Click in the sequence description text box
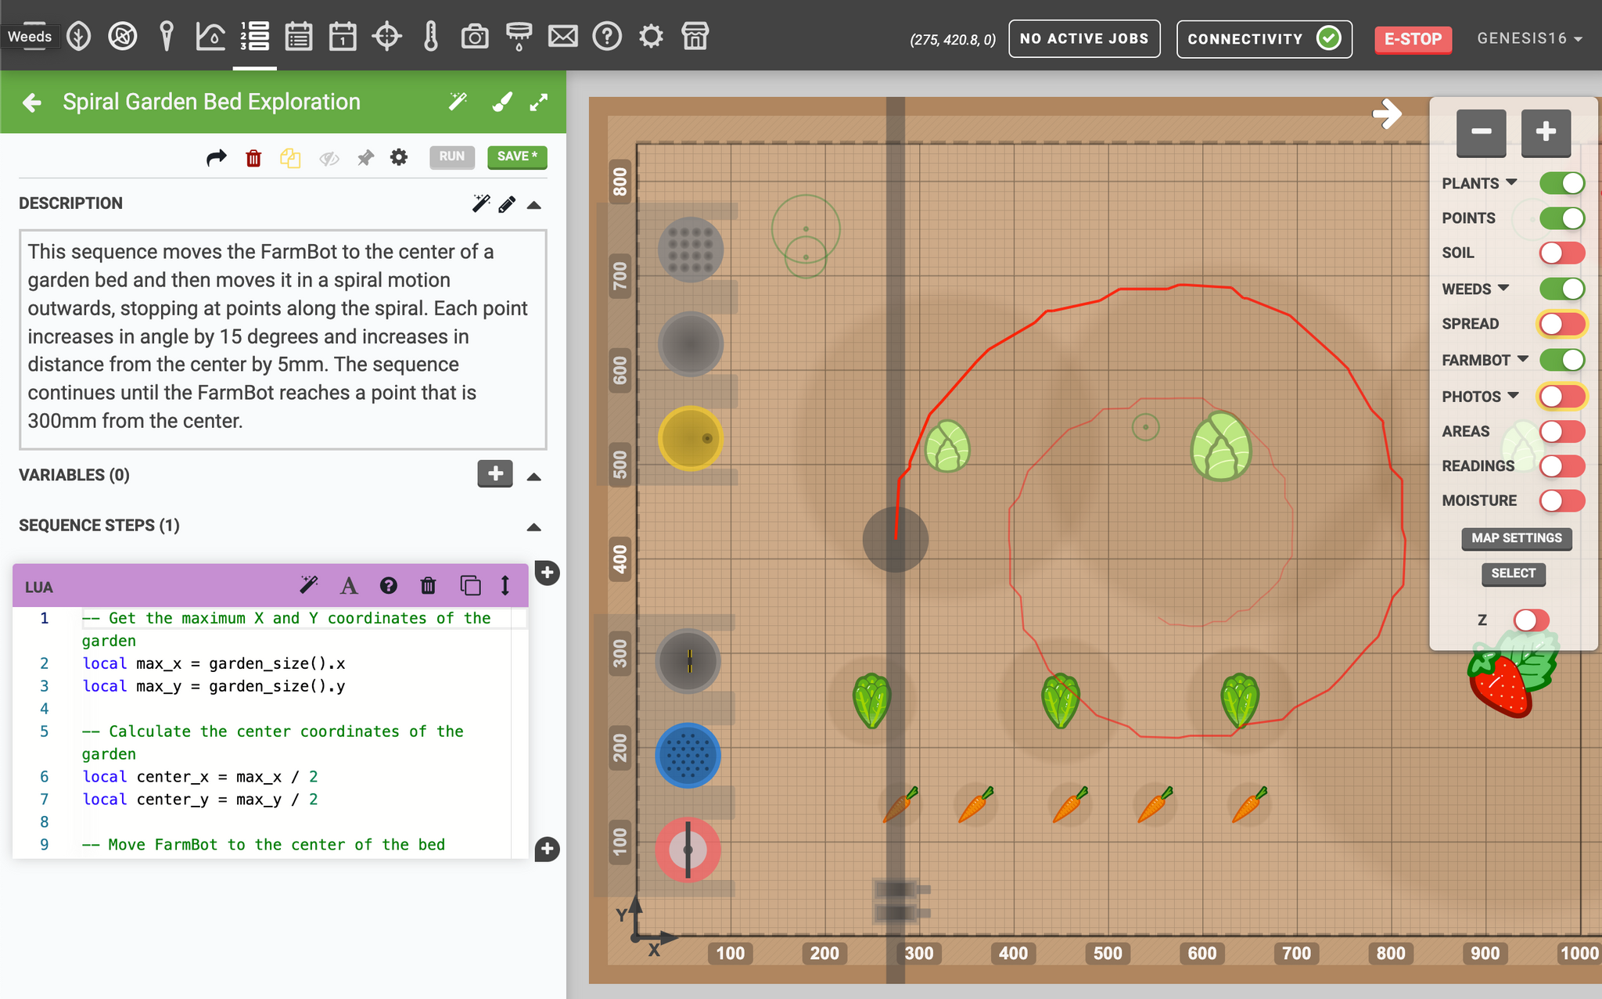1602x999 pixels. click(x=282, y=338)
